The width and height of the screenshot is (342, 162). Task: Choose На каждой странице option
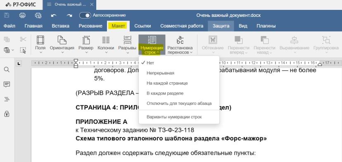(x=179, y=83)
